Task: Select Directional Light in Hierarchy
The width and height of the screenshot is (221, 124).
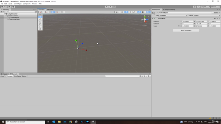Action: click(x=14, y=19)
